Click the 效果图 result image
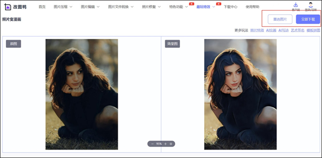This screenshot has width=322, height=158. pyautogui.click(x=240, y=94)
